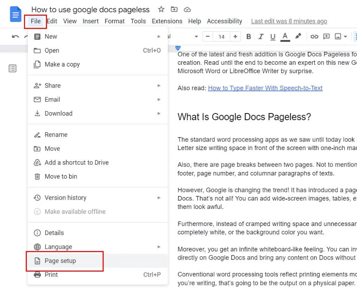Open the Tools menu
Viewport: 357px width, 289px height.
point(138,21)
